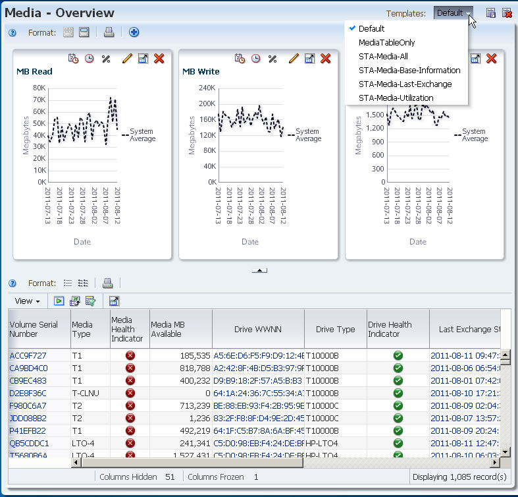Open table area help icon
This screenshot has width=518, height=497.
pos(13,283)
